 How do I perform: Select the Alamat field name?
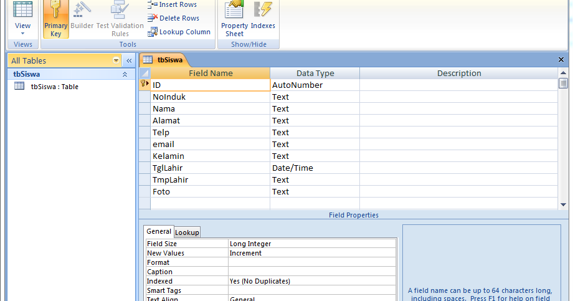point(210,120)
